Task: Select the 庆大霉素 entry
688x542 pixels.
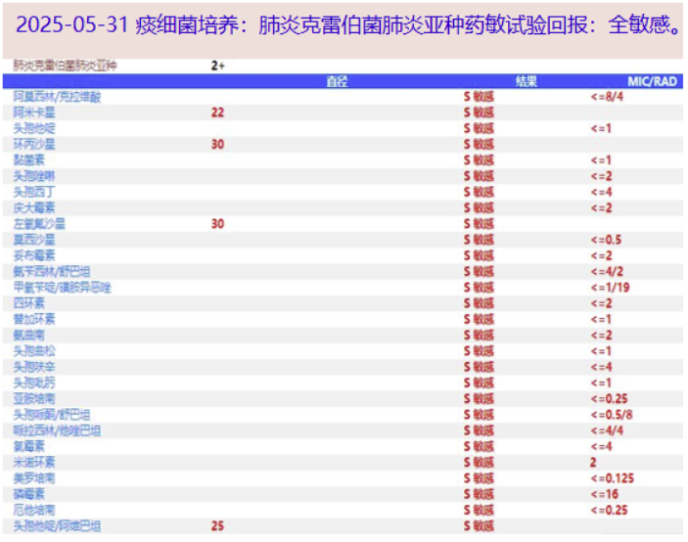Action: (x=34, y=207)
